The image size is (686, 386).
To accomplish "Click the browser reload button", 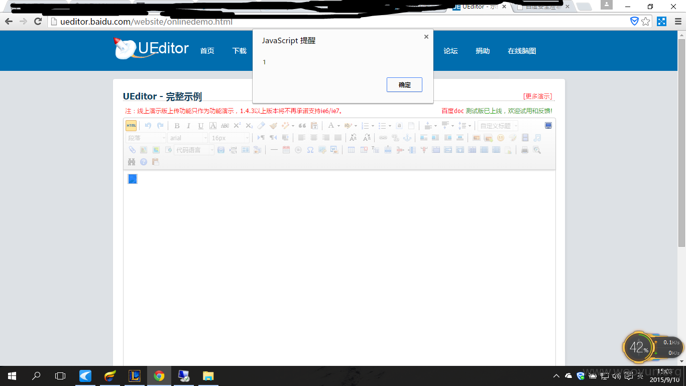I will [x=38, y=21].
